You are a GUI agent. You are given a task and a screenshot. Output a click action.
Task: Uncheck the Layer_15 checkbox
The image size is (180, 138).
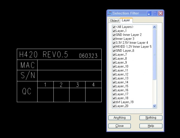tap(114, 86)
